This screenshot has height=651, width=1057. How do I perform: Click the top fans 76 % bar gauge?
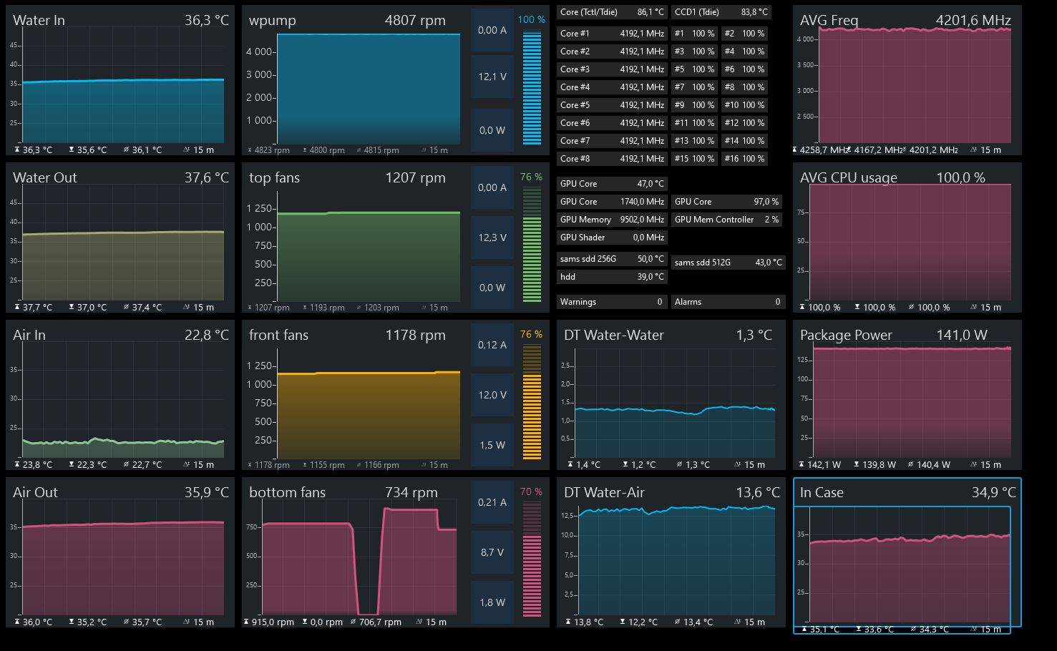(x=532, y=245)
